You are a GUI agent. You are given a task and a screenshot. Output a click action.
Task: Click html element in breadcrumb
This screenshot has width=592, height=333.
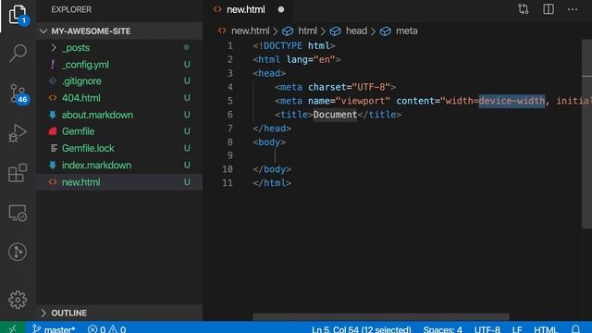[x=307, y=31]
